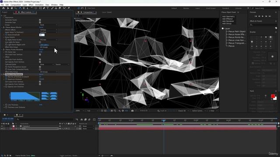Image resolution: width=280 pixels, height=157 pixels.
Task: Open the Apply Noise To dropdown showing Position
Action: (x=49, y=32)
